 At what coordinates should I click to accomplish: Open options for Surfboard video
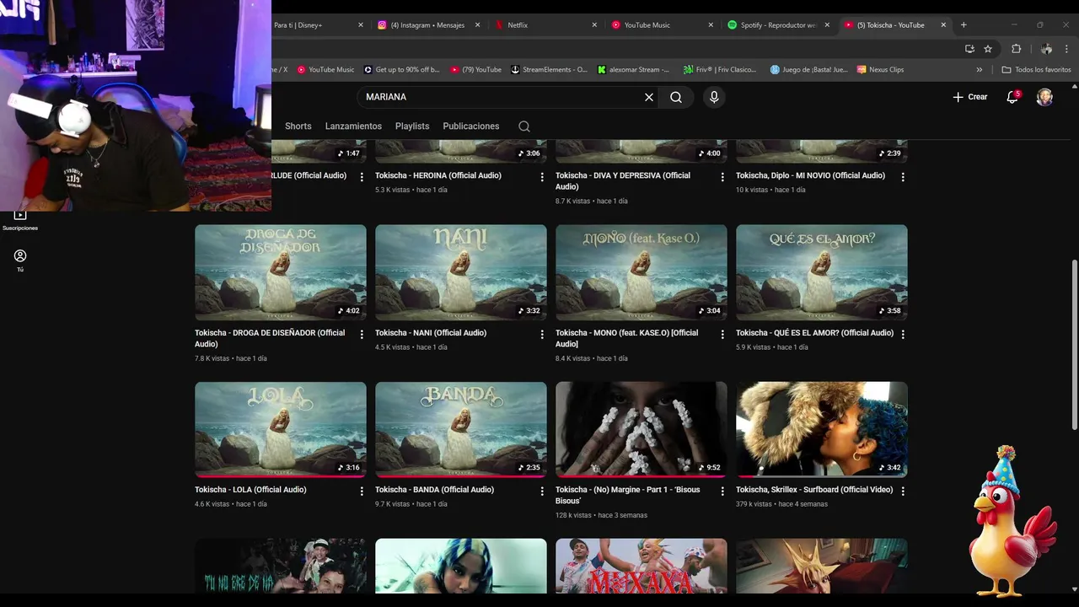[903, 492]
